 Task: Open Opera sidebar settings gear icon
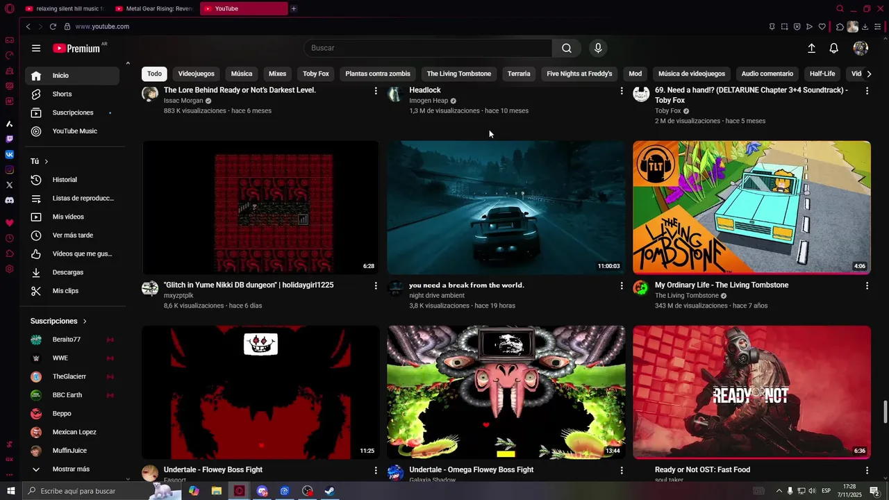click(10, 269)
